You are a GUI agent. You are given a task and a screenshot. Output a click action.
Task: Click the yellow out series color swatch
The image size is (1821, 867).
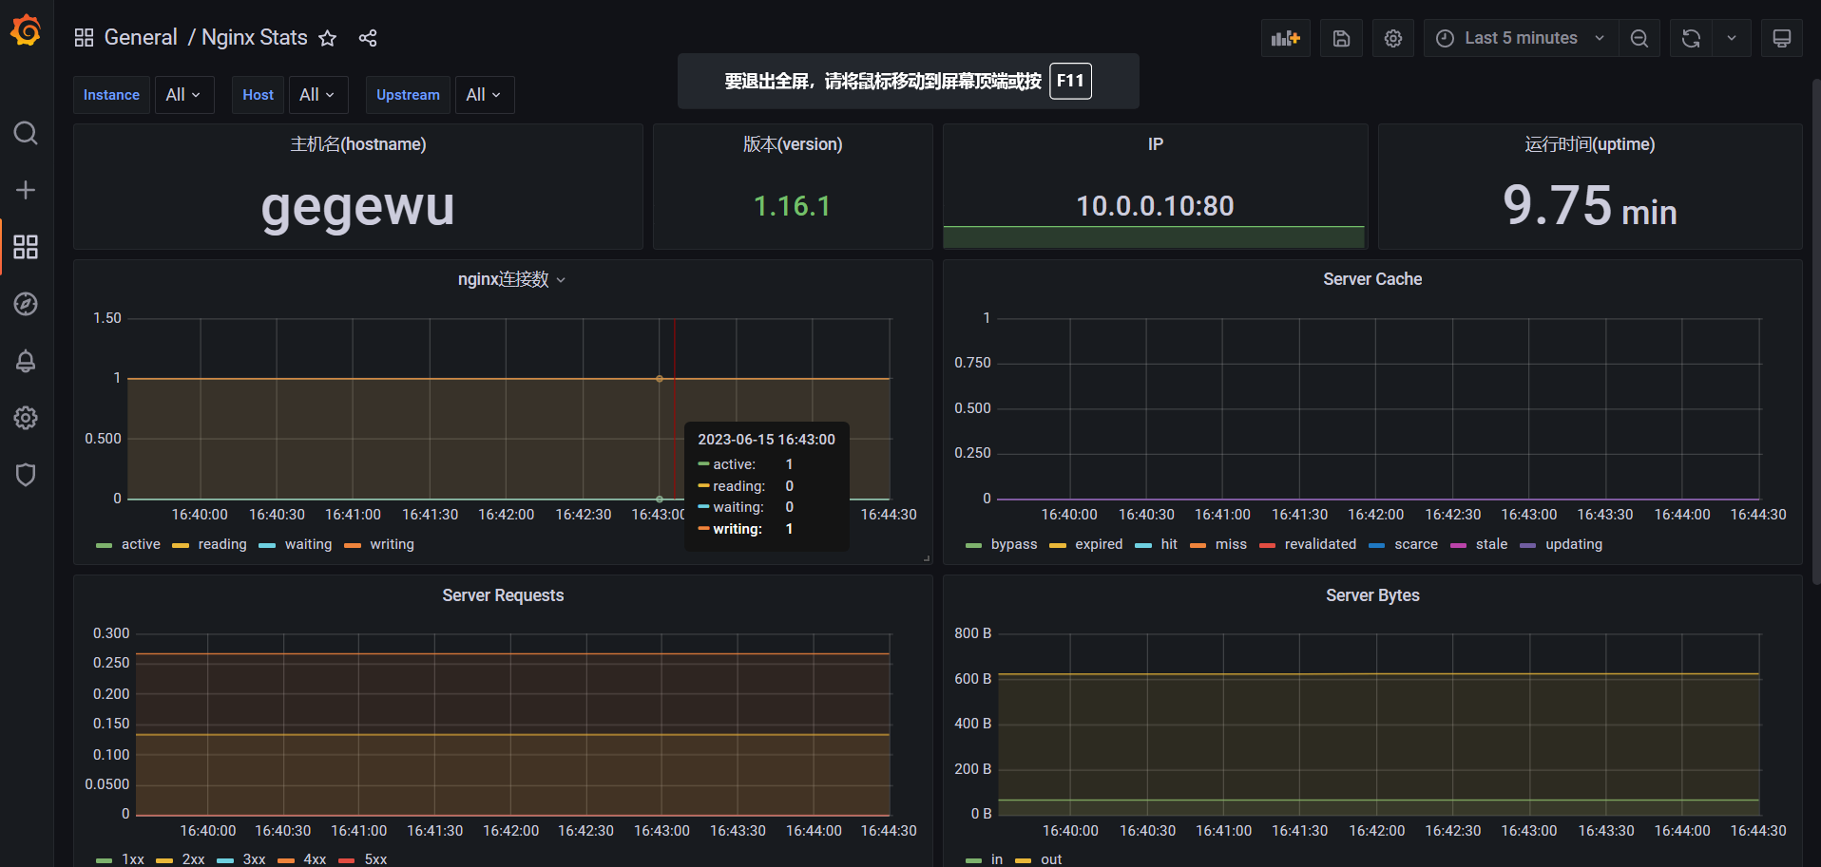(x=1023, y=860)
